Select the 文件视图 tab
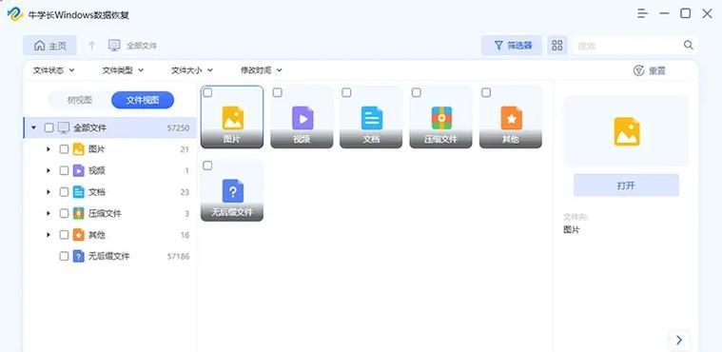The width and height of the screenshot is (722, 352). point(143,100)
